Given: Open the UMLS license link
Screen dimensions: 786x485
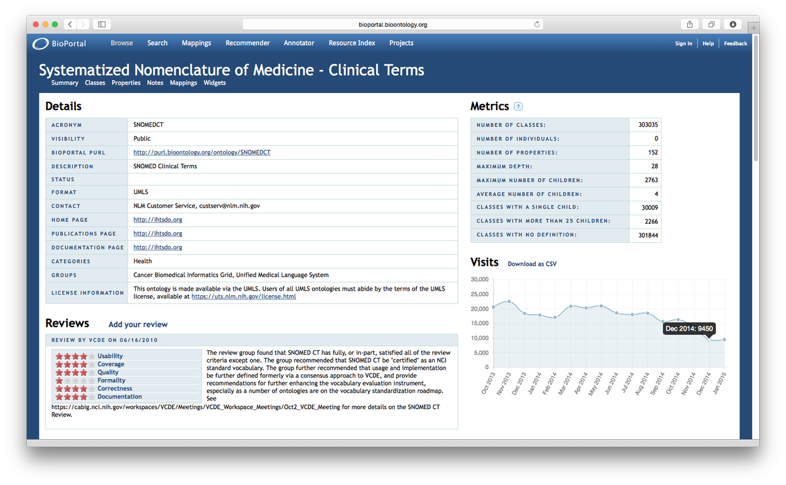Looking at the screenshot, I should click(244, 296).
